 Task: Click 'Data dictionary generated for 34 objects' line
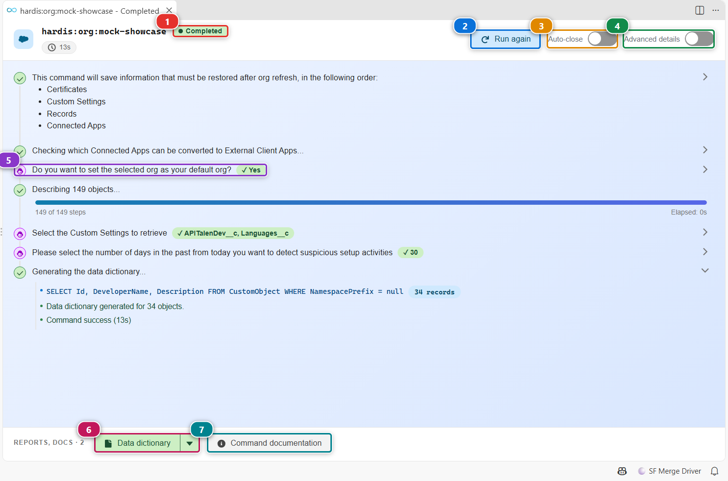point(115,307)
